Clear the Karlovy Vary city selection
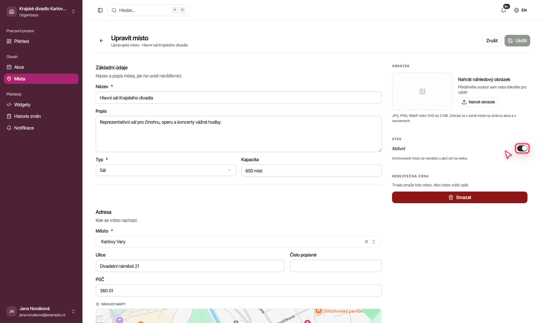 tap(367, 242)
